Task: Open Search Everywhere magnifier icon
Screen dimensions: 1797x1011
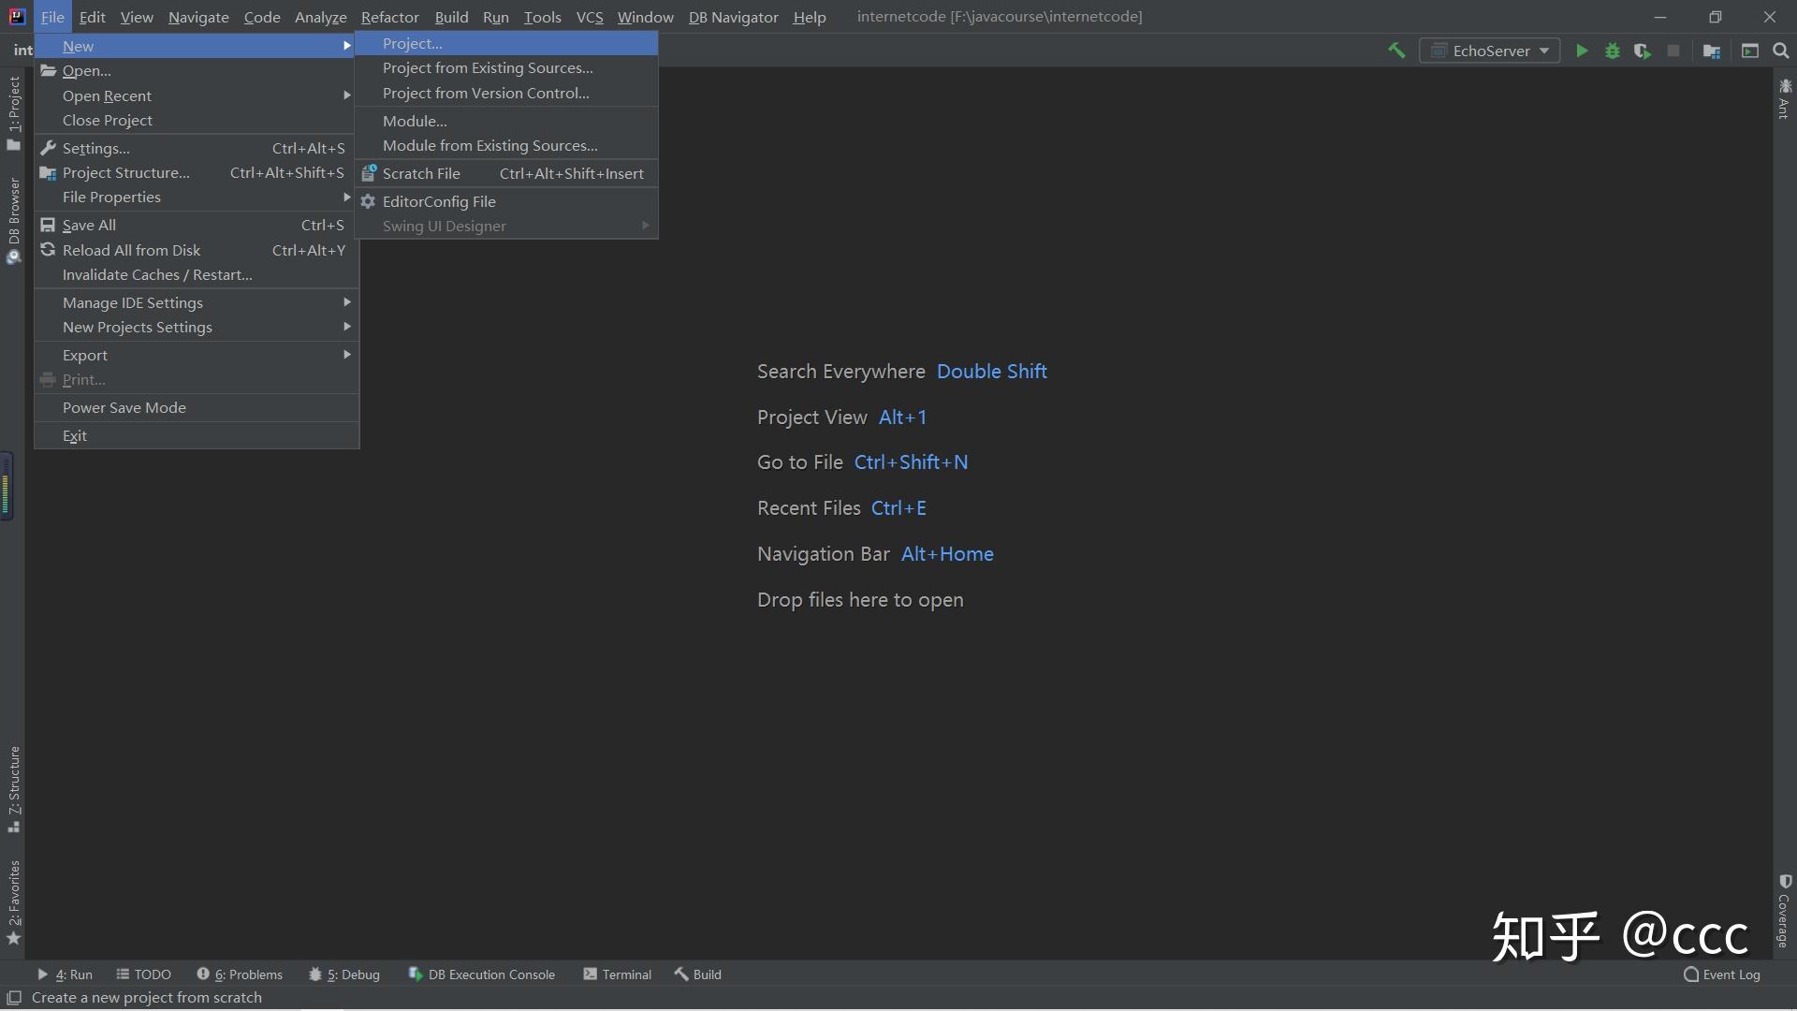Action: coord(1781,51)
